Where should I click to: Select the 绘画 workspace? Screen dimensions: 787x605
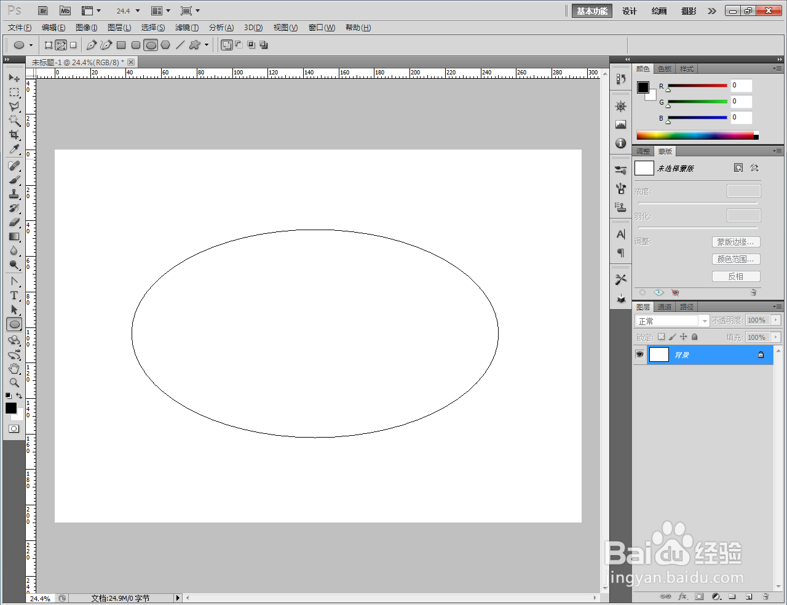point(659,11)
